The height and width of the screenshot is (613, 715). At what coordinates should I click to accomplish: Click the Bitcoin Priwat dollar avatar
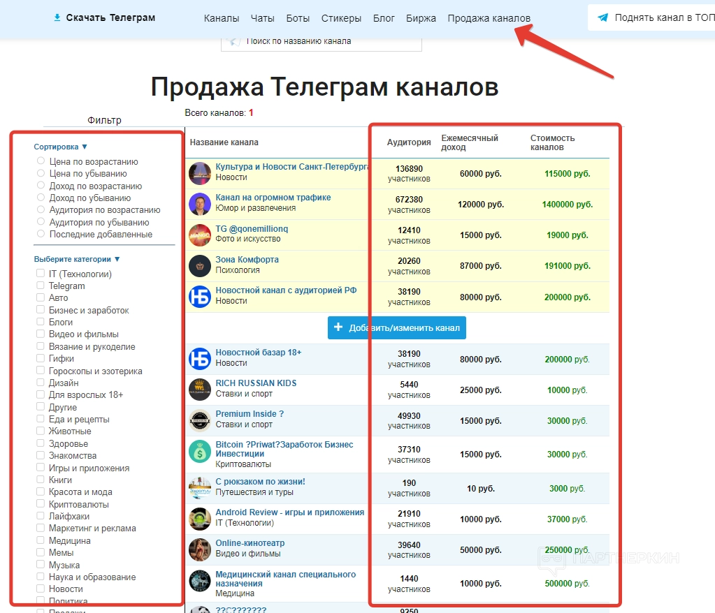(200, 452)
